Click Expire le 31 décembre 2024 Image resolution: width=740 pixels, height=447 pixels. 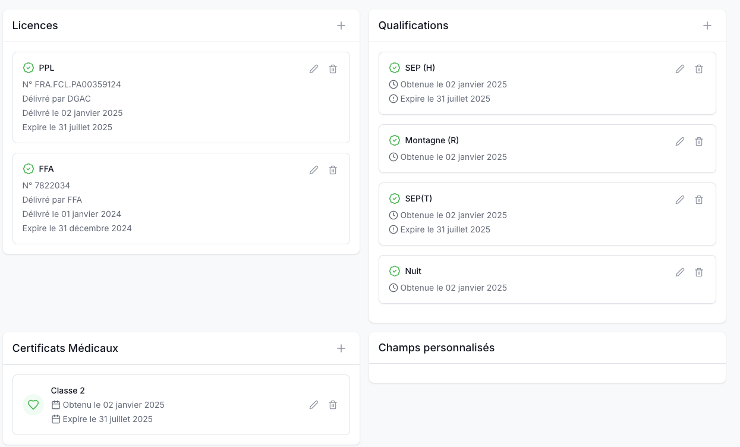(77, 228)
